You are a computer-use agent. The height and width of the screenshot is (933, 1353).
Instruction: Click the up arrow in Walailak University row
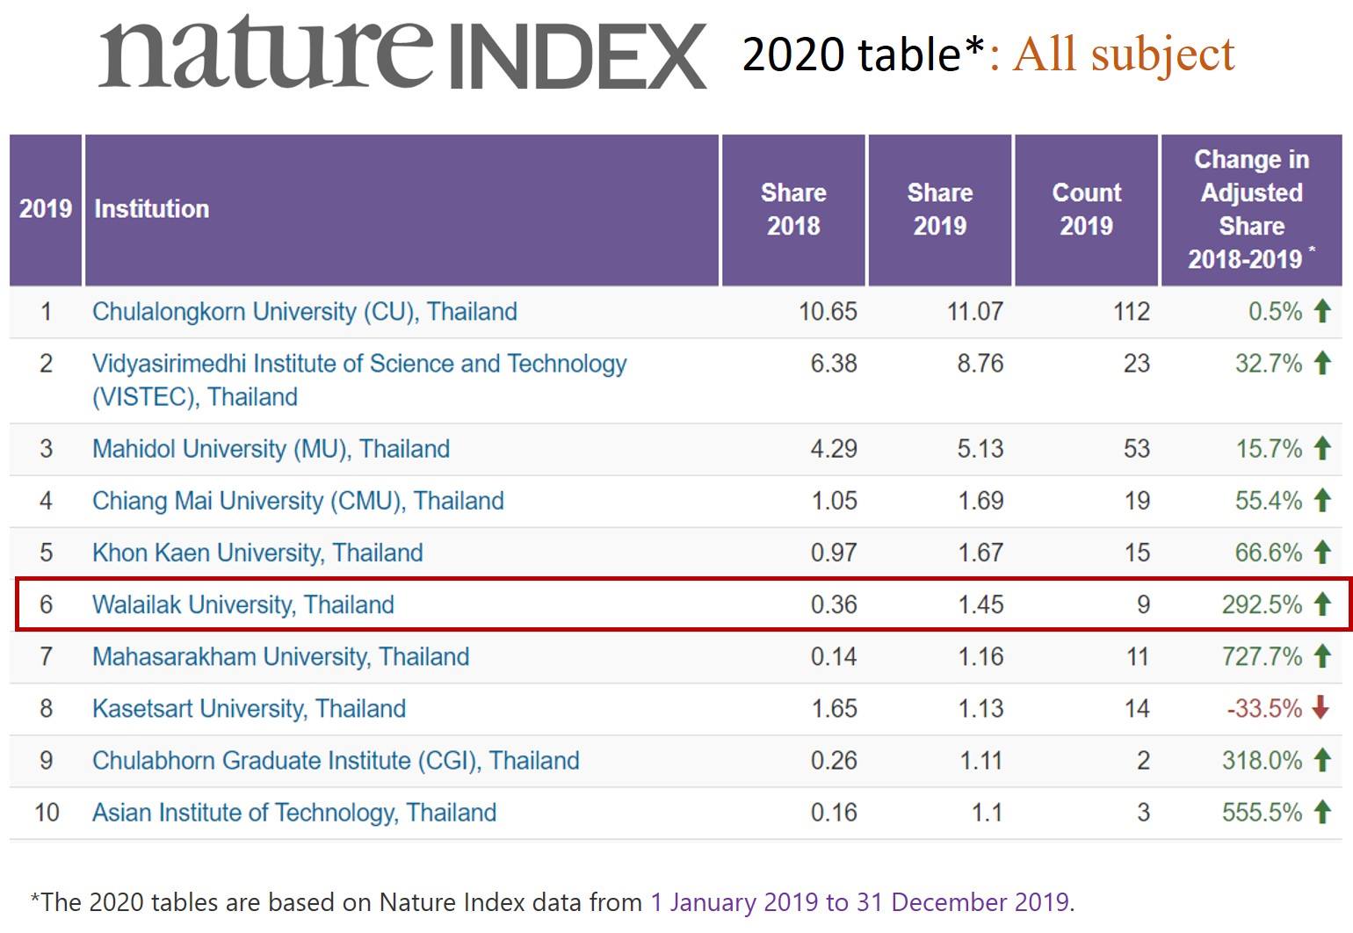1322,604
